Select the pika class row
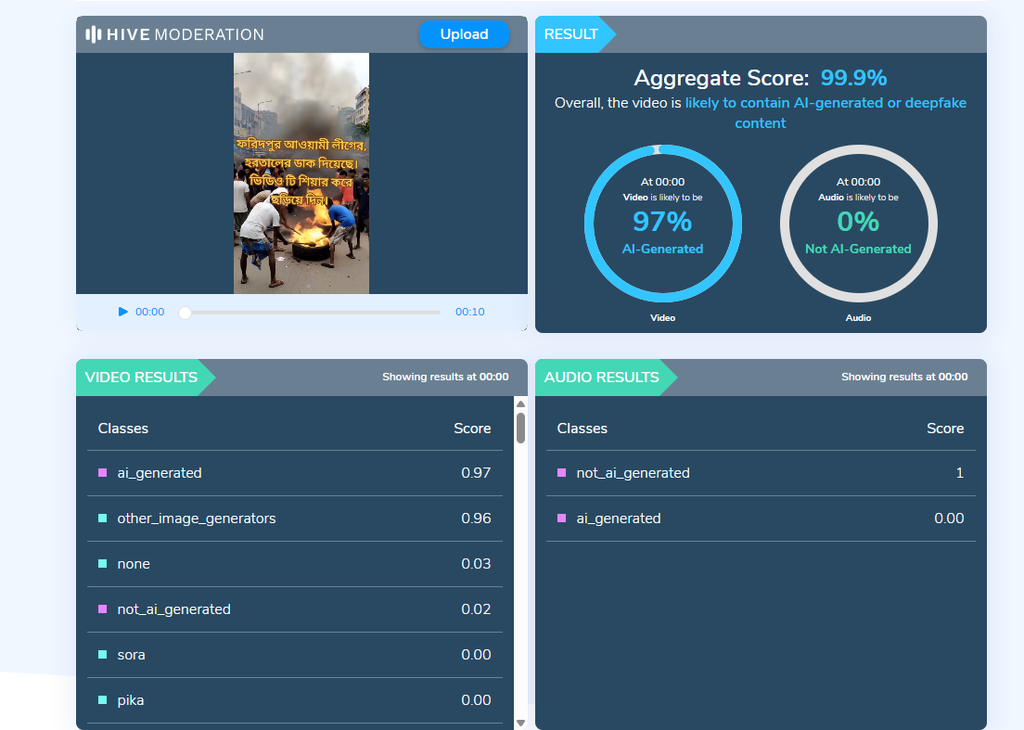Screen dimensions: 1024x730 [x=295, y=700]
